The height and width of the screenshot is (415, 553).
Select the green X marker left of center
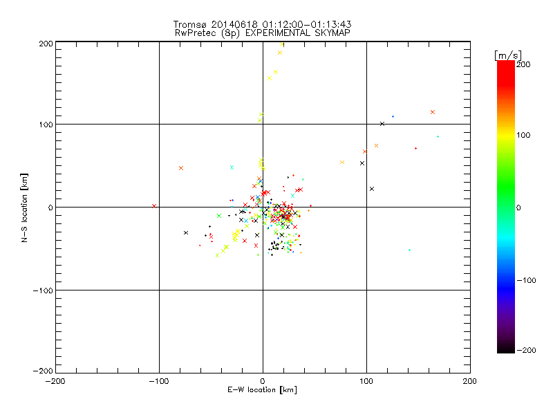(219, 216)
